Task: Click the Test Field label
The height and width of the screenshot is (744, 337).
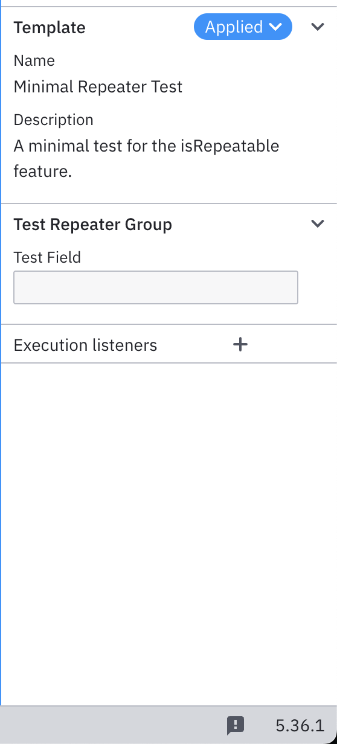Action: tap(47, 257)
